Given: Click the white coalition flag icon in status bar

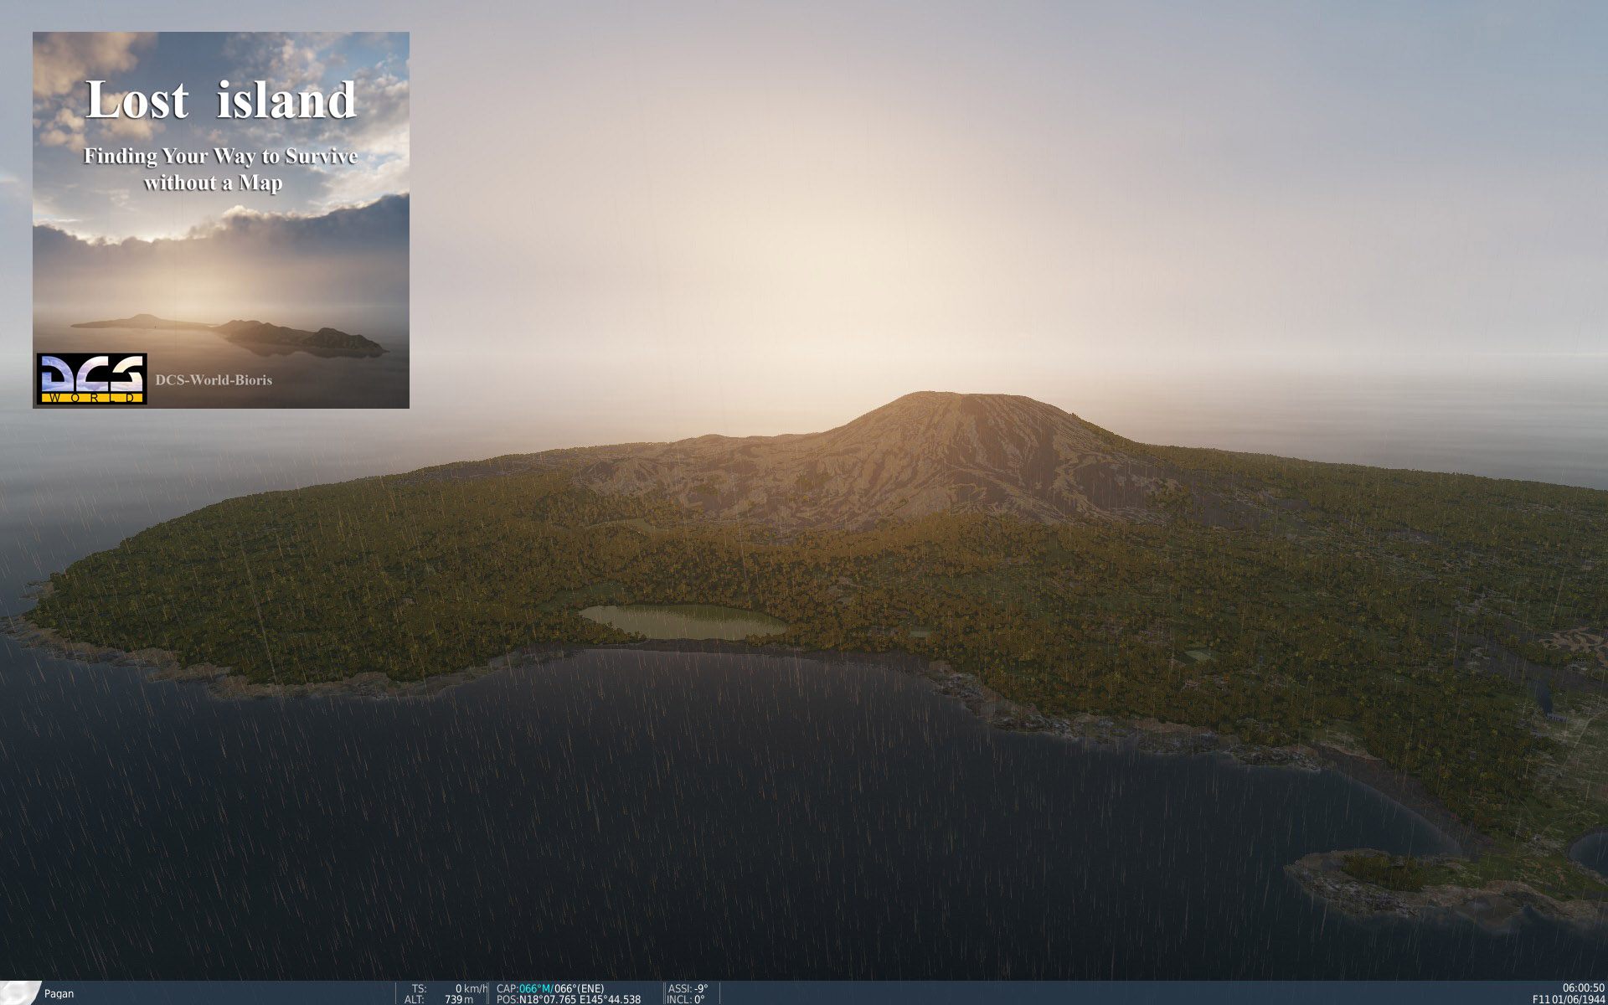Looking at the screenshot, I should click(x=20, y=992).
